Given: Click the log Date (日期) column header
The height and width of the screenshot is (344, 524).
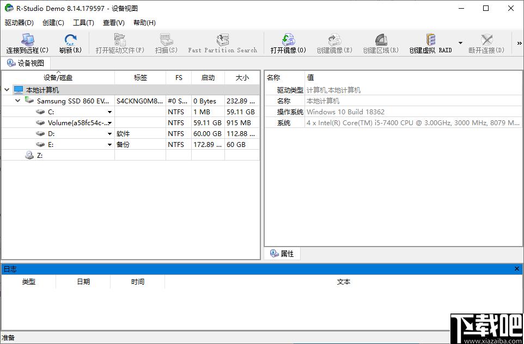Looking at the screenshot, I should coord(83,282).
